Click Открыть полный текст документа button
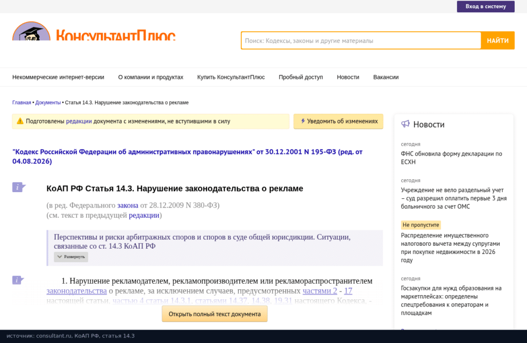527x343 pixels. click(215, 314)
